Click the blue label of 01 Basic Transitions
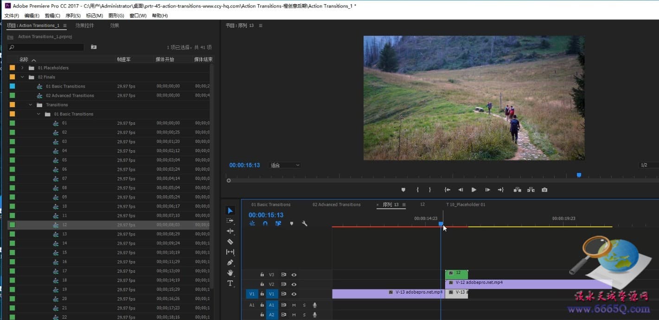Viewport: 659px width, 320px height. click(13, 86)
